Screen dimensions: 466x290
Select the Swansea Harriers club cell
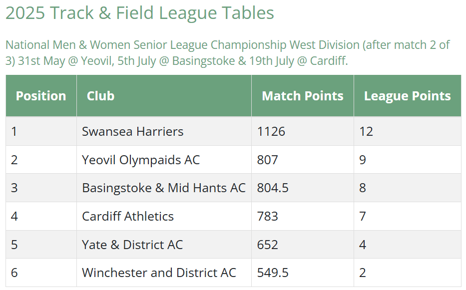[164, 131]
